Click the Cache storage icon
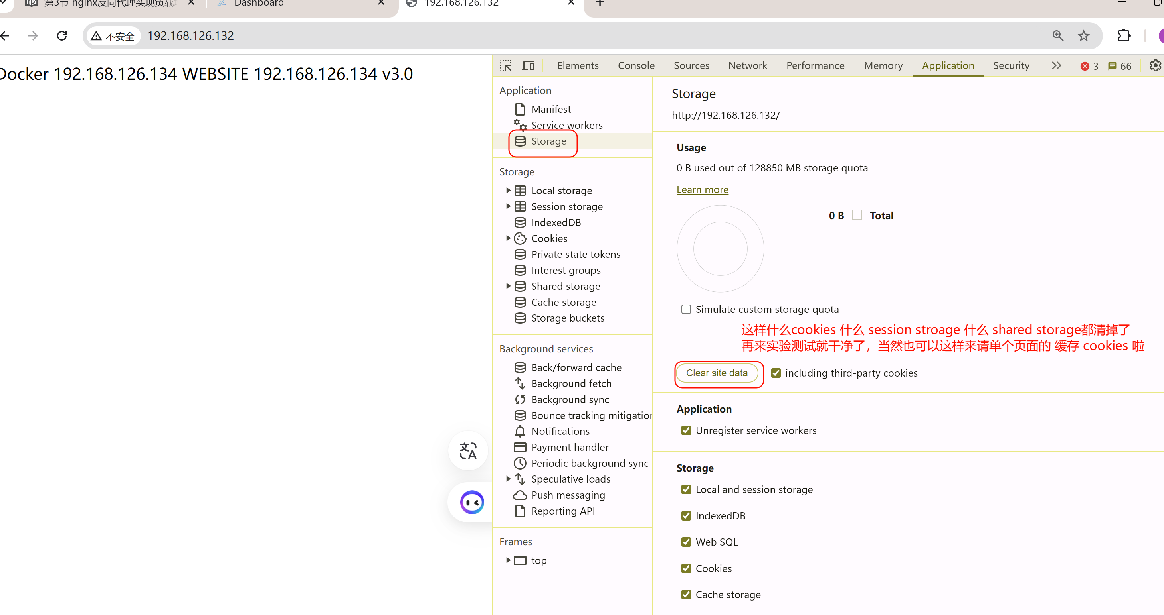This screenshot has width=1164, height=615. [x=521, y=301]
